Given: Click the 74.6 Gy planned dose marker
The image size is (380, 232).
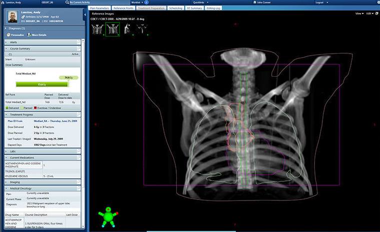Looking at the screenshot, I should click(x=69, y=78).
